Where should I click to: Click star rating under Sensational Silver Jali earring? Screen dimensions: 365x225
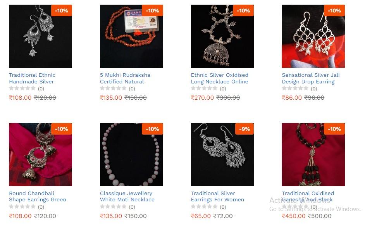click(x=295, y=88)
